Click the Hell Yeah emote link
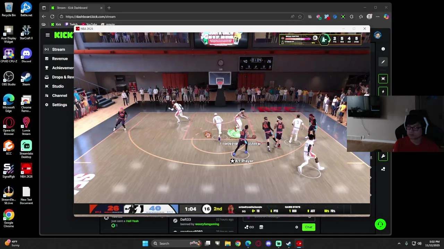 click(x=132, y=221)
